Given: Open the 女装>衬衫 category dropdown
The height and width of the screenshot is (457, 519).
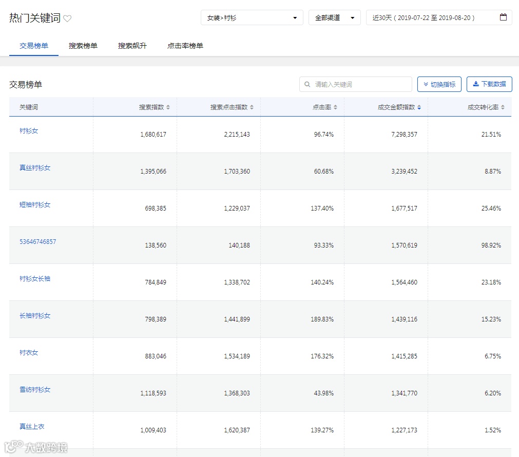Looking at the screenshot, I should [x=252, y=17].
